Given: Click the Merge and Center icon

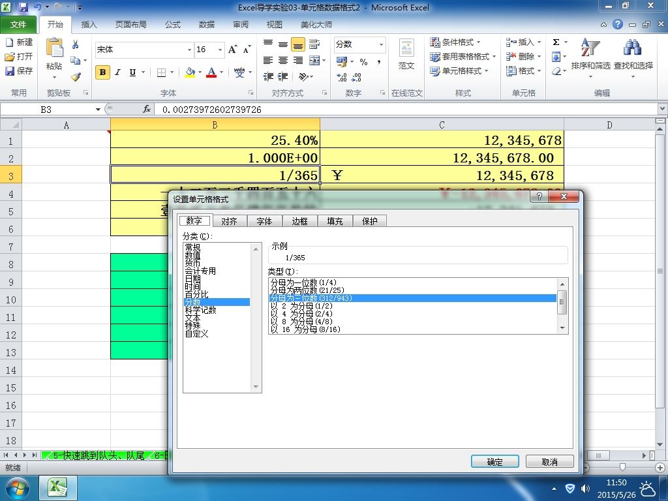Looking at the screenshot, I should point(314,61).
